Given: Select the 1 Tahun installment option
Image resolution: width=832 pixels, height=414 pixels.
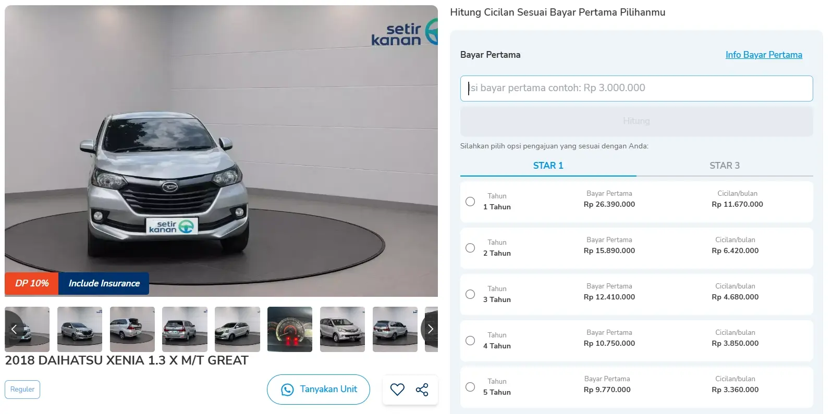Looking at the screenshot, I should point(470,202).
